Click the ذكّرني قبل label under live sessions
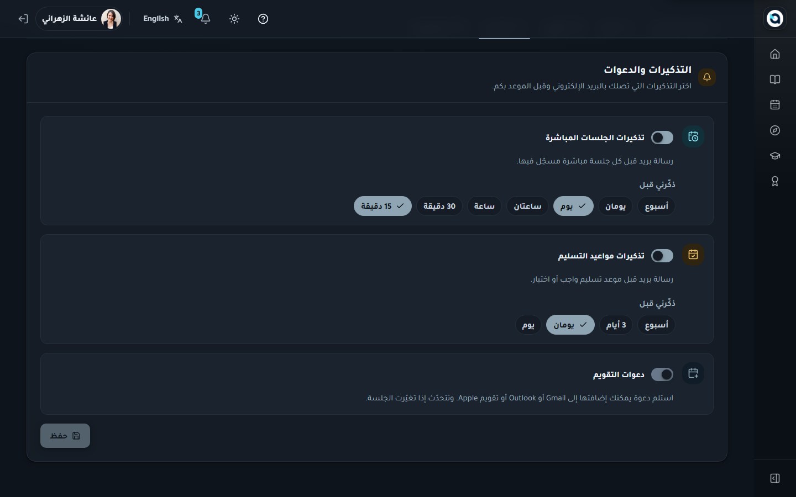The width and height of the screenshot is (796, 497). [x=657, y=184]
